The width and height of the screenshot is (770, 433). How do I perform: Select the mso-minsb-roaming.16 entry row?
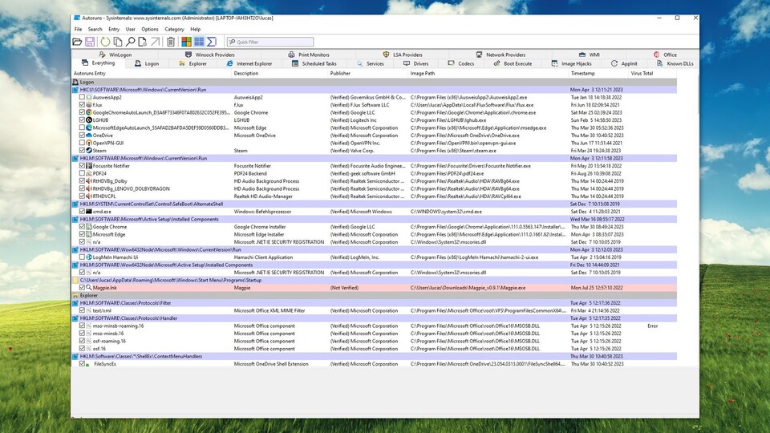click(x=375, y=326)
